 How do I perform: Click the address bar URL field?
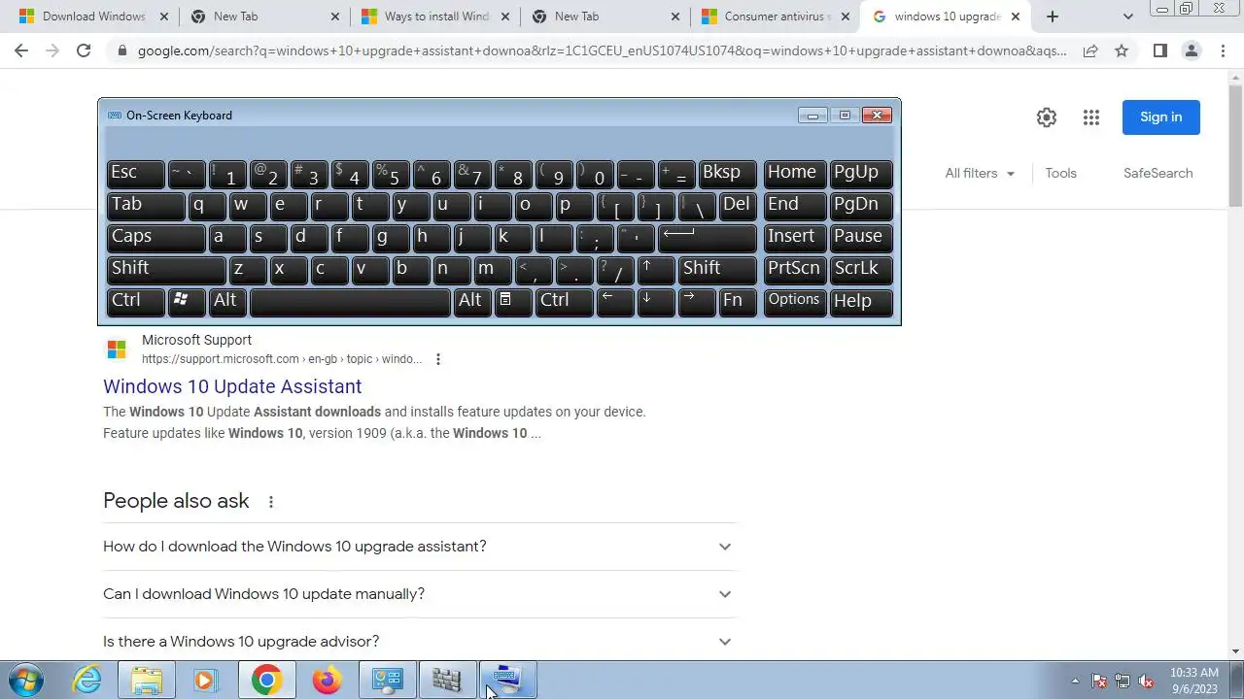pyautogui.click(x=602, y=50)
